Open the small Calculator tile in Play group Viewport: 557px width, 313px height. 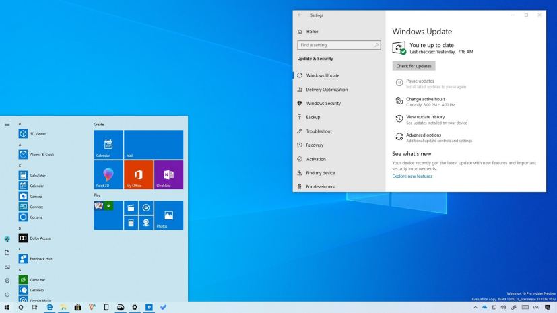tap(131, 223)
